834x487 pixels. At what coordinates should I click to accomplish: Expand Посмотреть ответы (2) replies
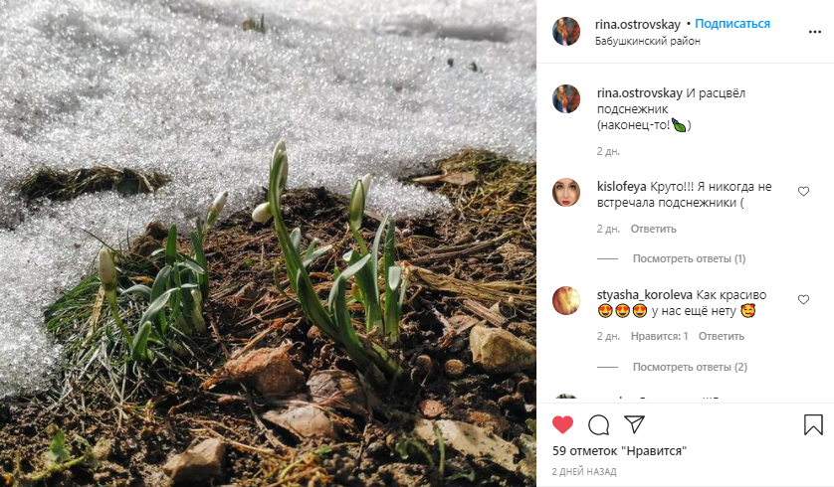(690, 367)
